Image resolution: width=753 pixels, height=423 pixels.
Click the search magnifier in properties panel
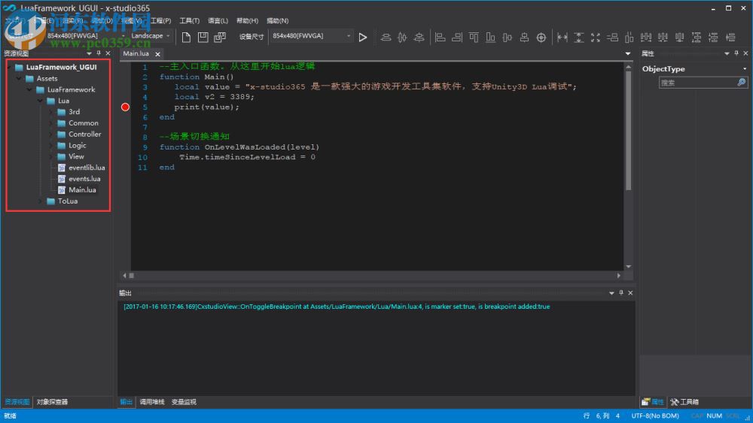click(741, 83)
